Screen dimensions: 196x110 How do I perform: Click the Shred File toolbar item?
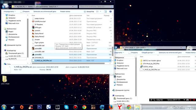click(x=89, y=12)
